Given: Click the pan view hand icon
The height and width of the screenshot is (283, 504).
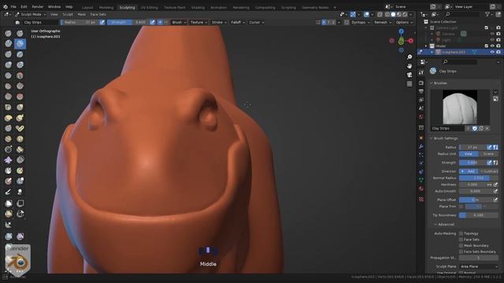Looking at the screenshot, I should [409, 66].
